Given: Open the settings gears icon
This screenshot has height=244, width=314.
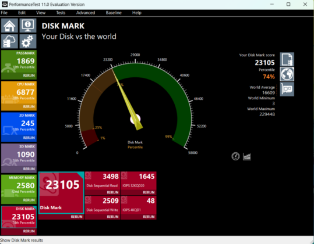Looking at the screenshot, I should tap(28, 41).
